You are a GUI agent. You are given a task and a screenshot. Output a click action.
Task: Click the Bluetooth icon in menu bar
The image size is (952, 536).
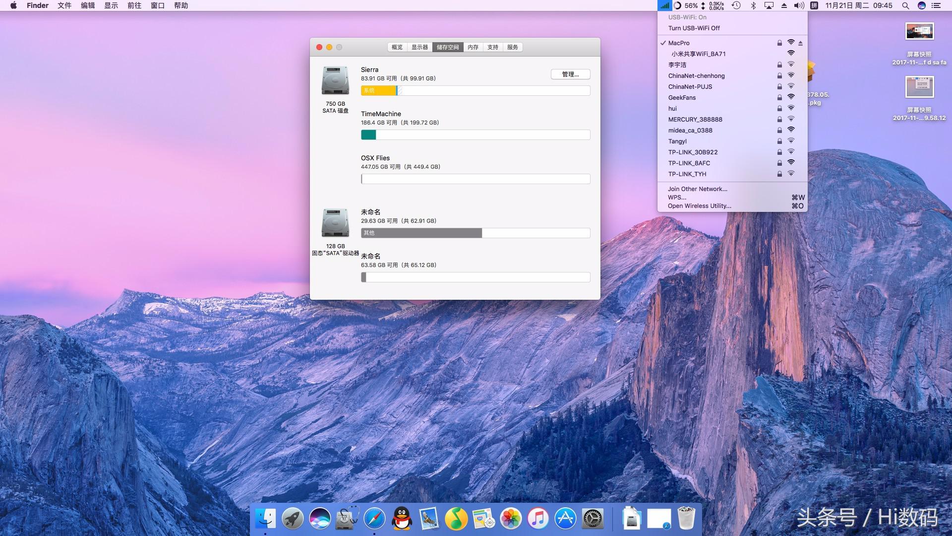click(x=753, y=5)
